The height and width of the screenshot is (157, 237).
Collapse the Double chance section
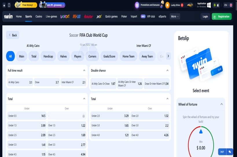click(x=167, y=70)
